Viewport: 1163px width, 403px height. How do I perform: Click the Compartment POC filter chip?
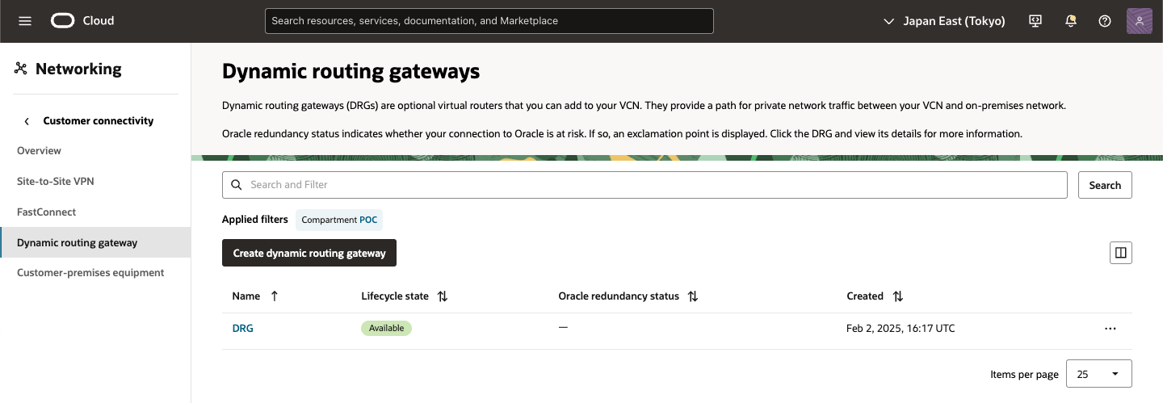[339, 220]
